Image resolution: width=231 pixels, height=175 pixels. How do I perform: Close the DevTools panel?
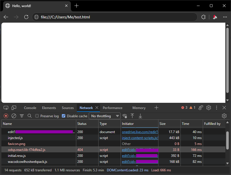[x=224, y=108]
